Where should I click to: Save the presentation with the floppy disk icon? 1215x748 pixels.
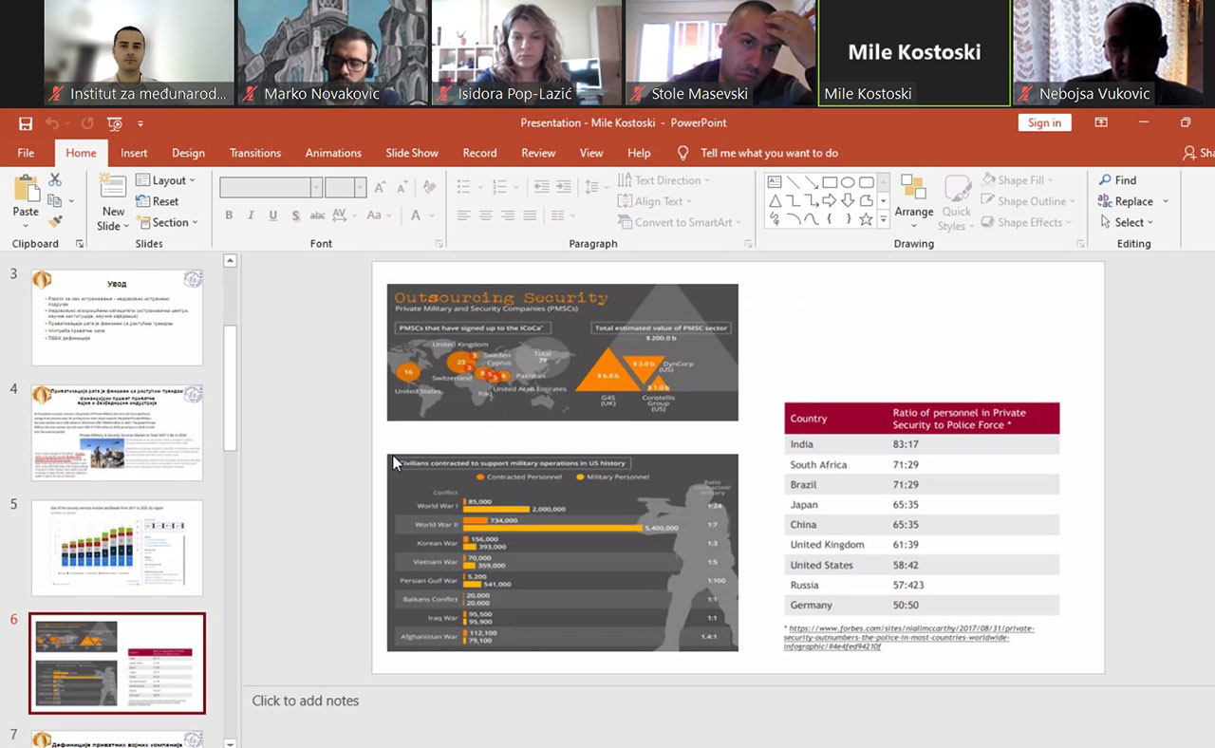[x=26, y=123]
